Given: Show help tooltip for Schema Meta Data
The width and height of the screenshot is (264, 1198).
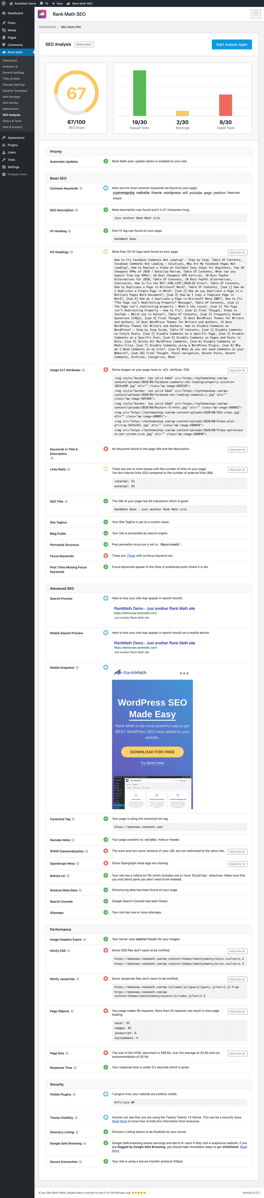Looking at the screenshot, I should pos(81,890).
